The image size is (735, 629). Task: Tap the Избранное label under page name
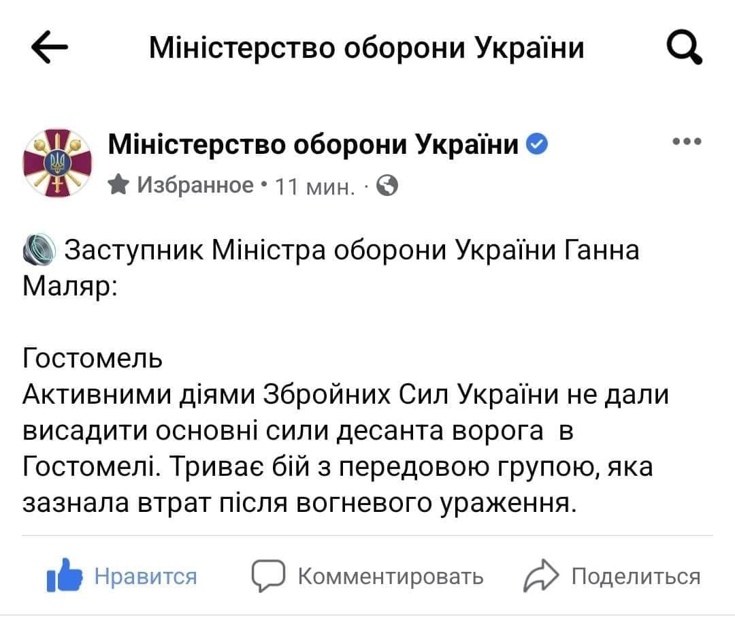(x=195, y=184)
